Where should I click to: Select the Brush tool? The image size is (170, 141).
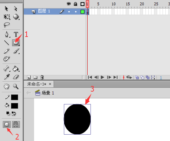[x=16, y=51]
